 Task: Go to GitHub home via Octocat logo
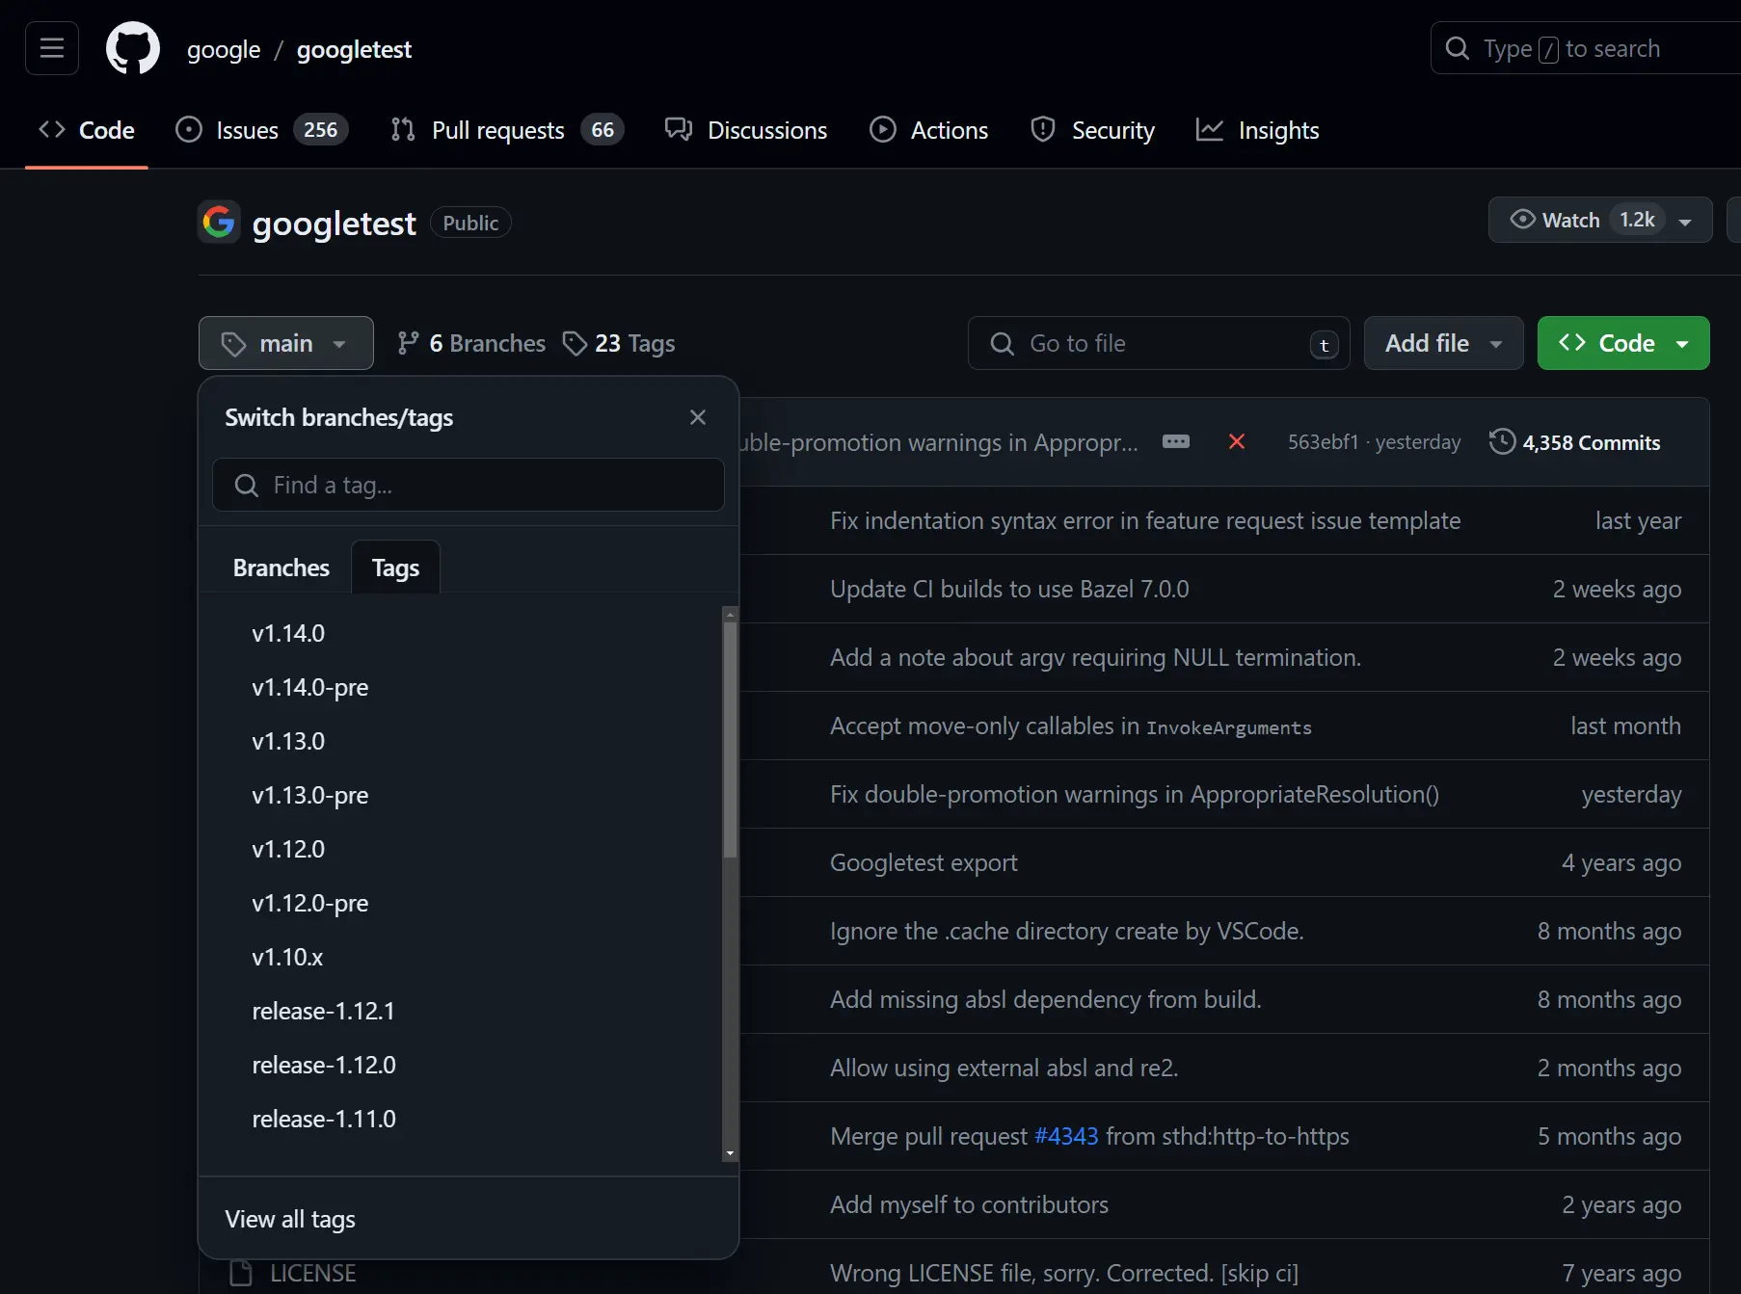tap(133, 48)
